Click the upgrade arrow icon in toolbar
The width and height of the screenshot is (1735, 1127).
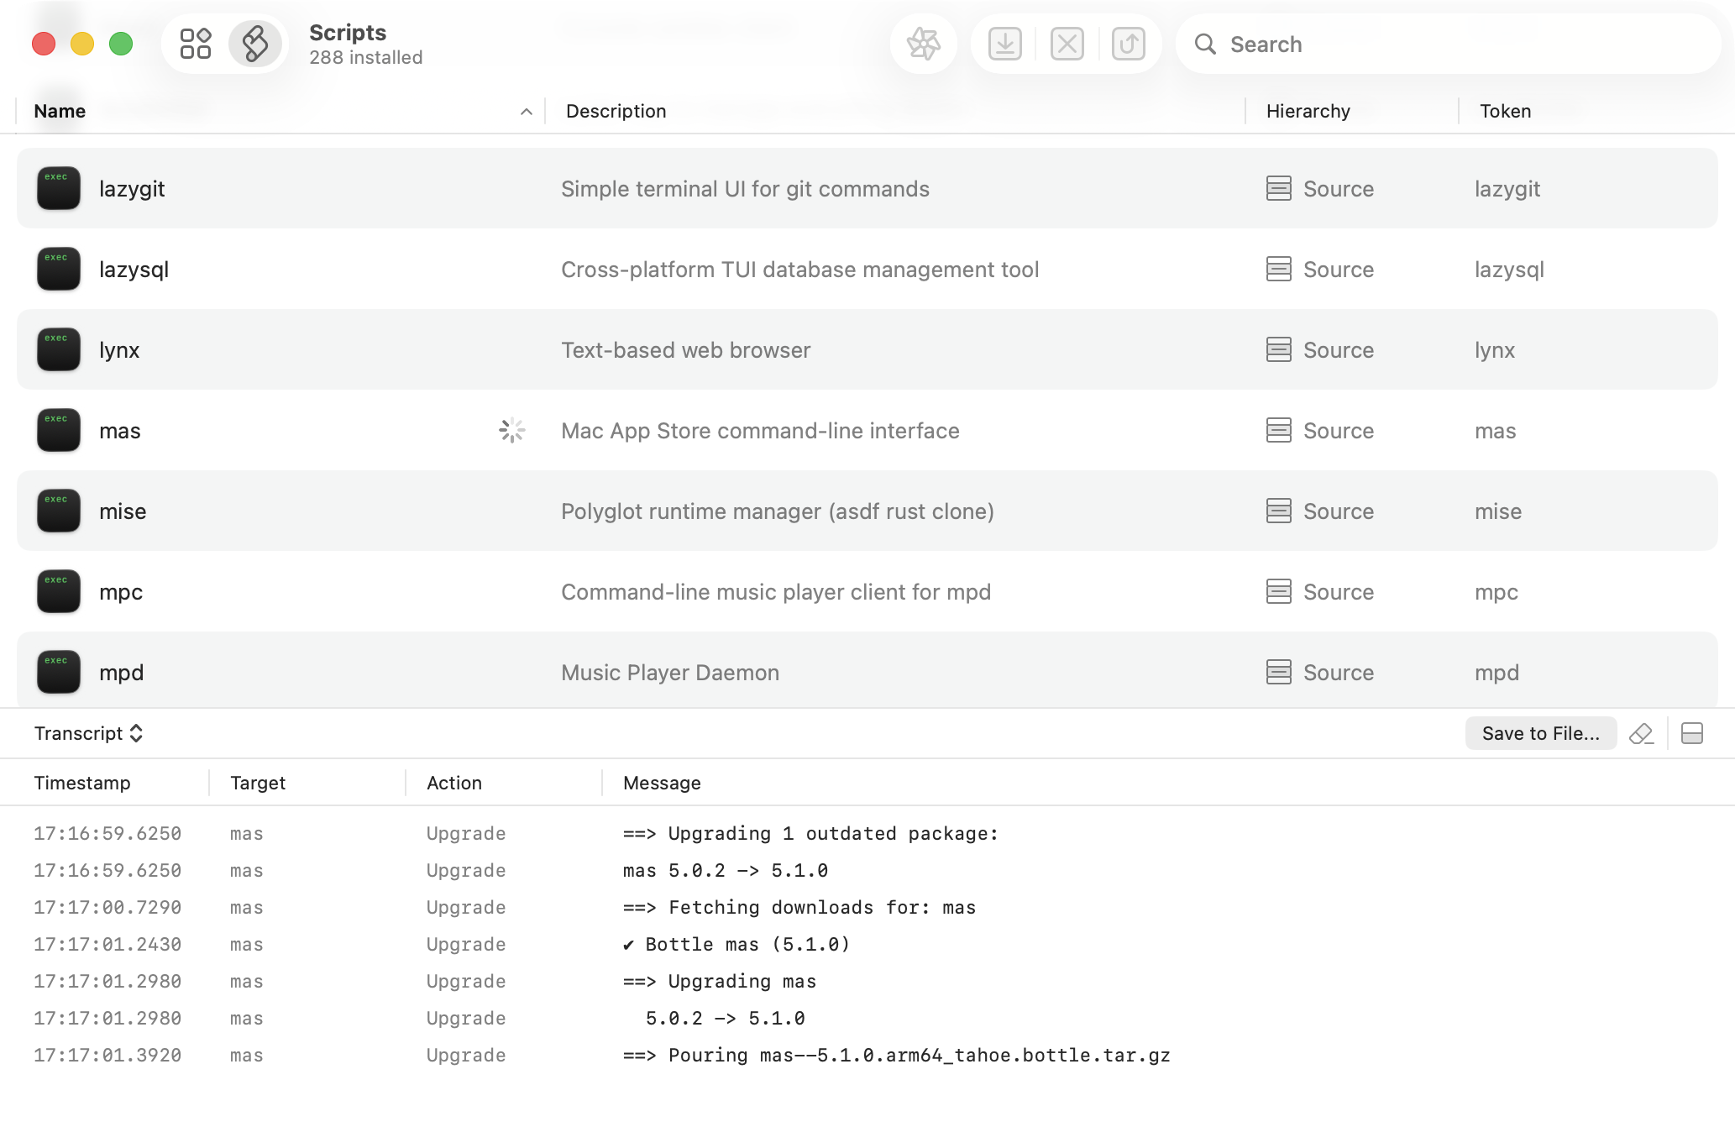1130,43
